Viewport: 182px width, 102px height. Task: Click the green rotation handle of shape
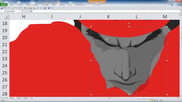tap(129, 23)
